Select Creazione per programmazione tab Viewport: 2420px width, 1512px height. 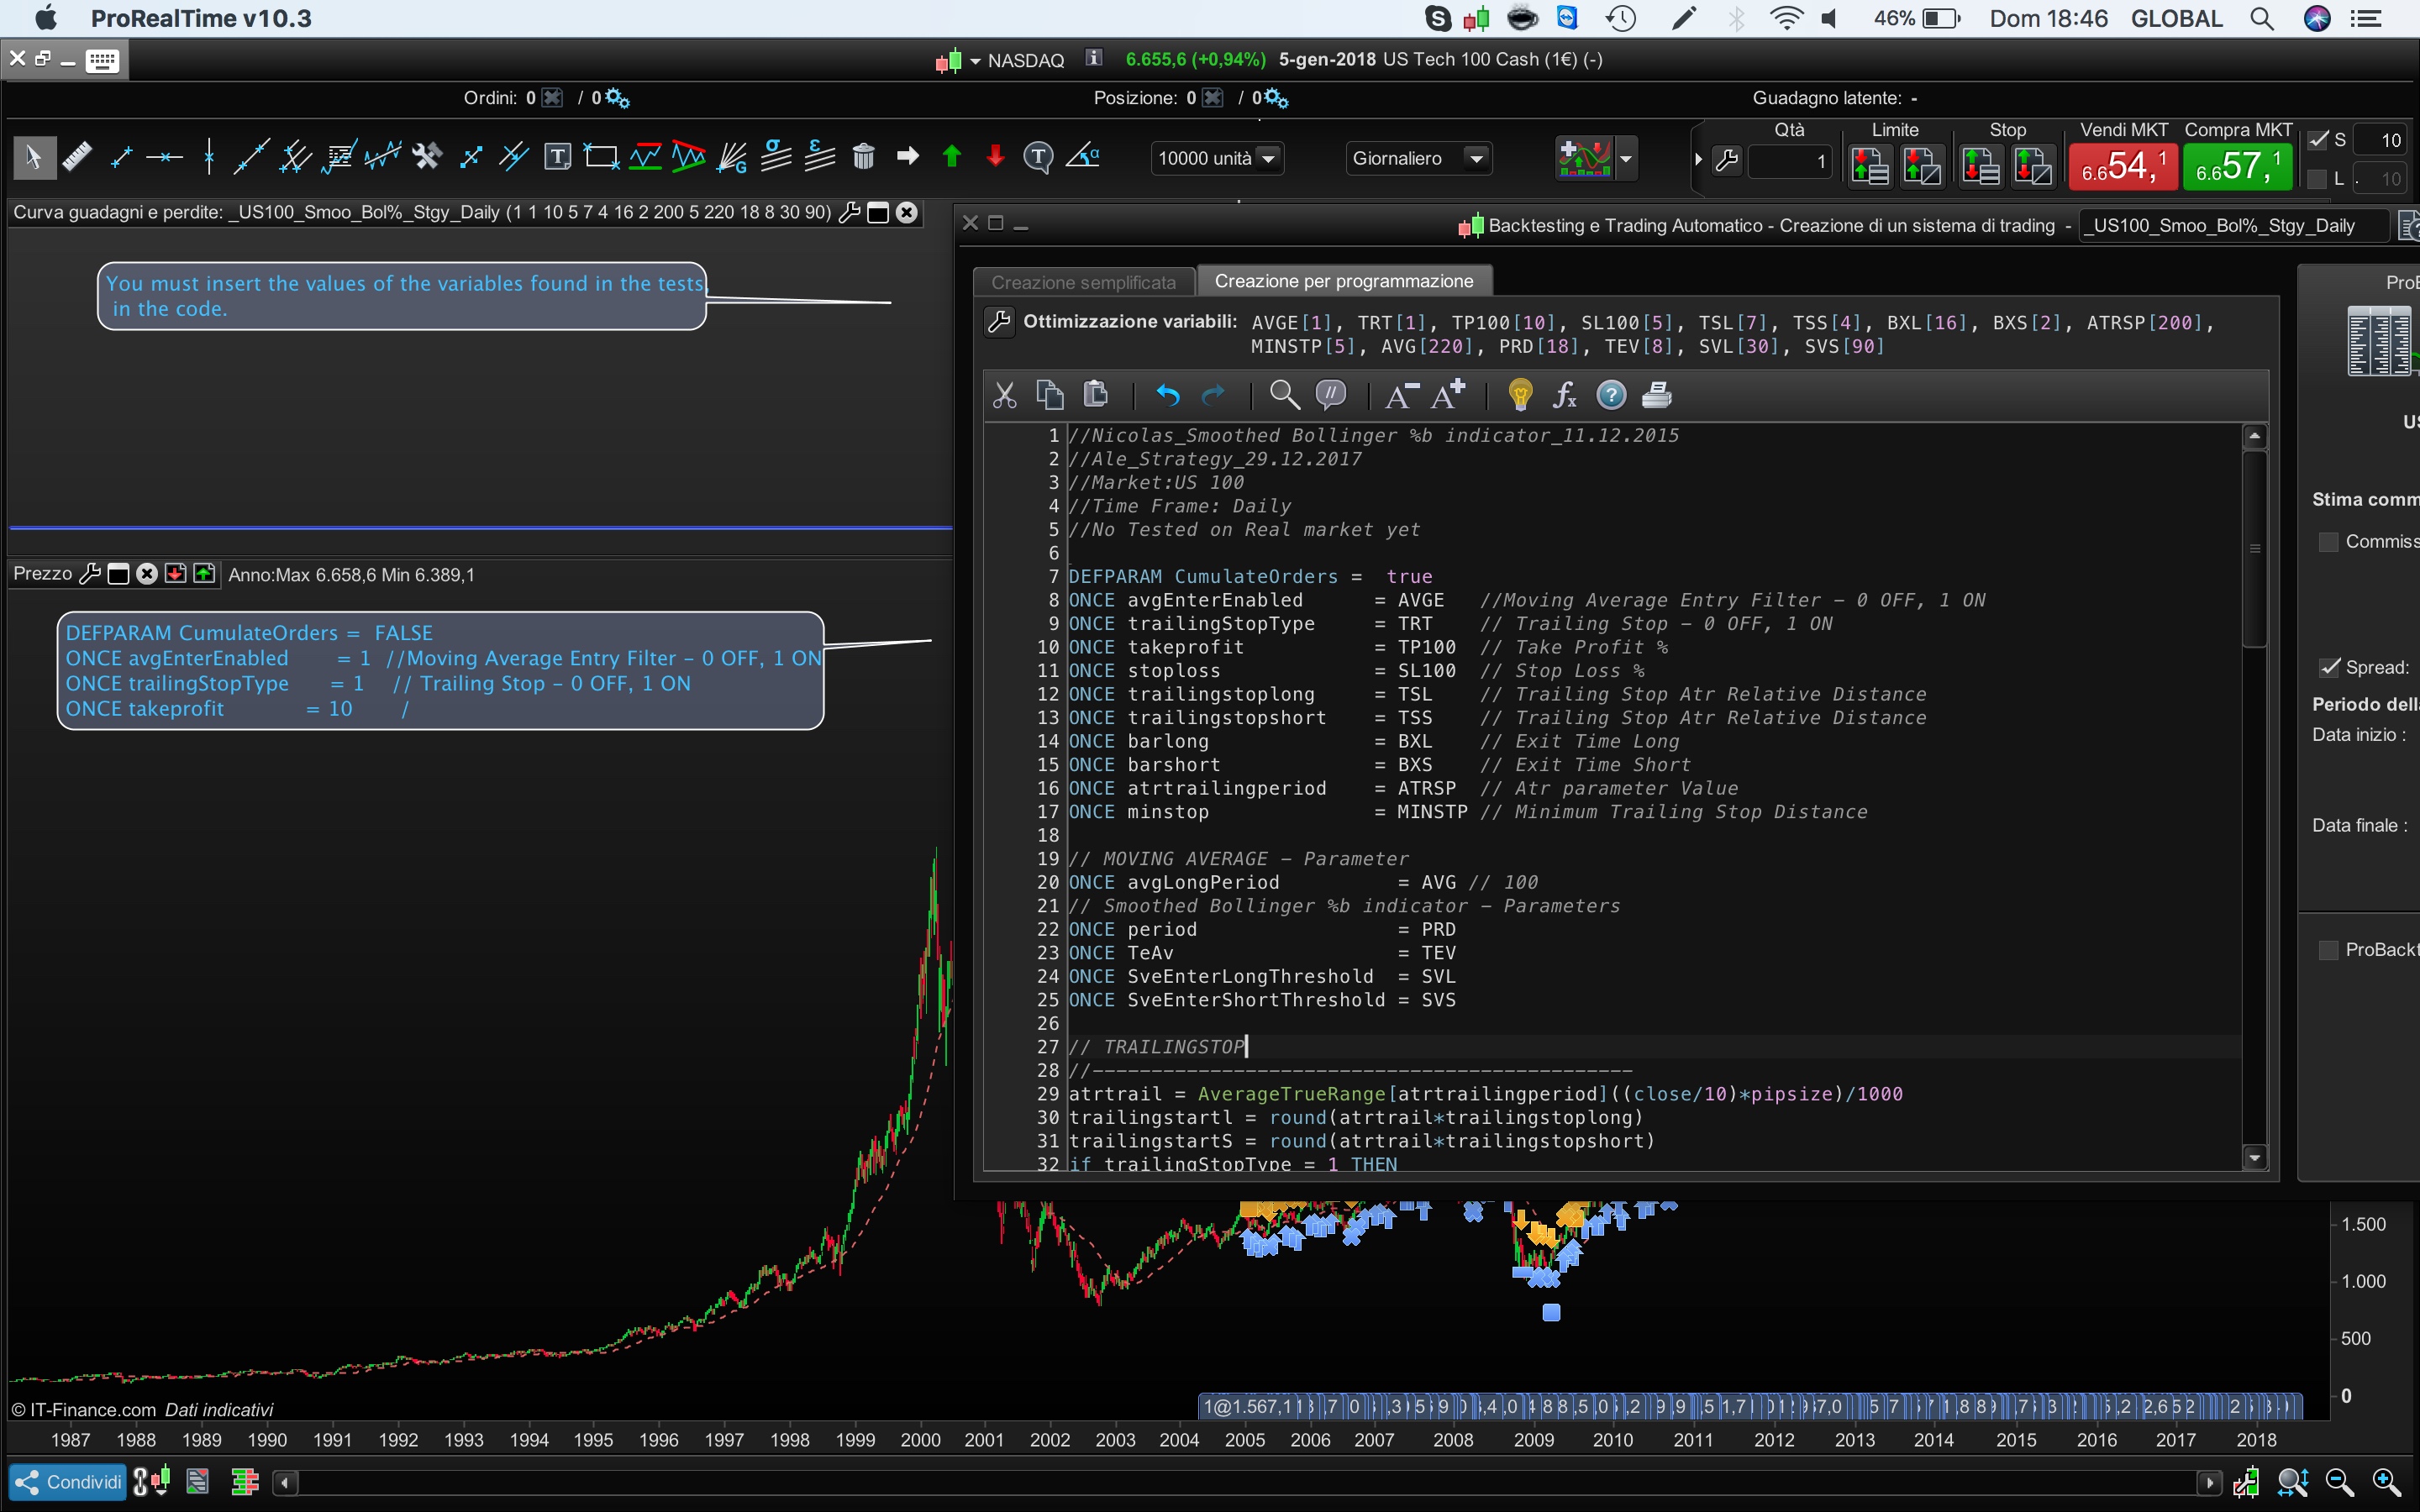pyautogui.click(x=1343, y=281)
